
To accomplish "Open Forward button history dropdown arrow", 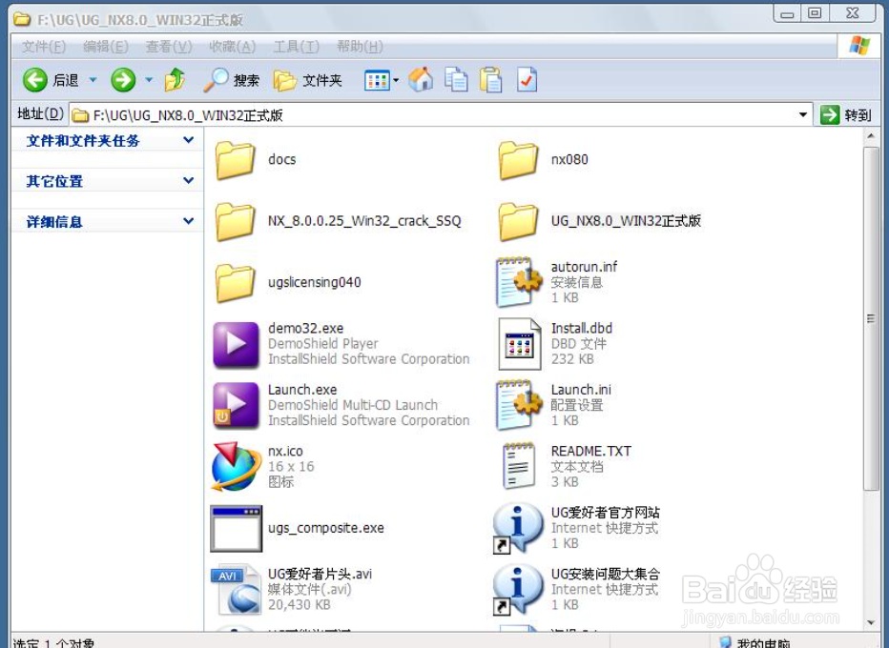I will pos(149,80).
